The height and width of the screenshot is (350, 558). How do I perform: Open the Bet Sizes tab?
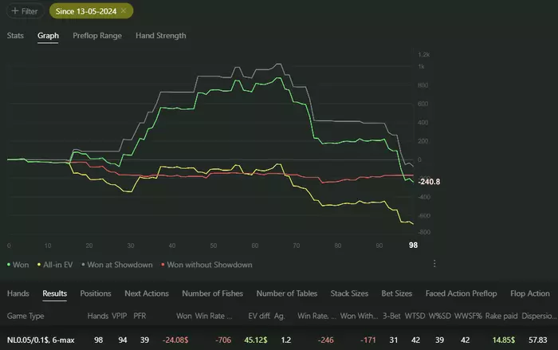pos(398,293)
